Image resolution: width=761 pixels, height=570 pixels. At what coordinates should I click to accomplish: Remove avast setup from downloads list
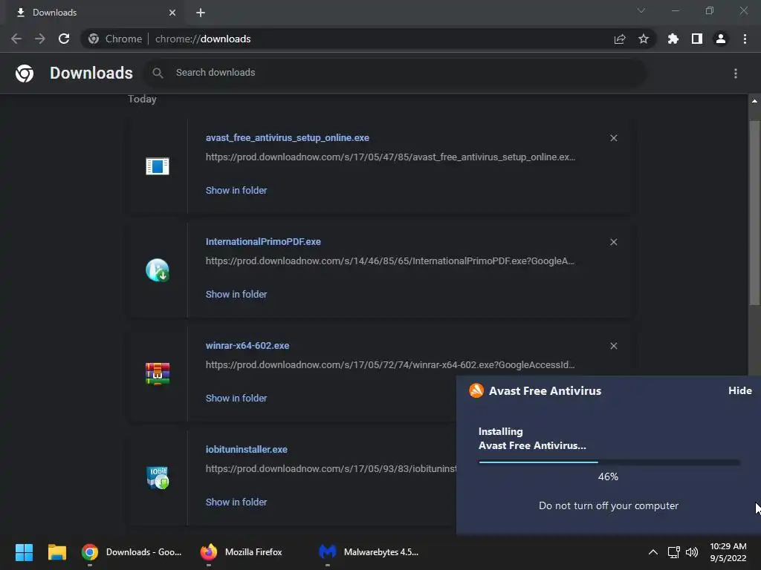point(613,138)
